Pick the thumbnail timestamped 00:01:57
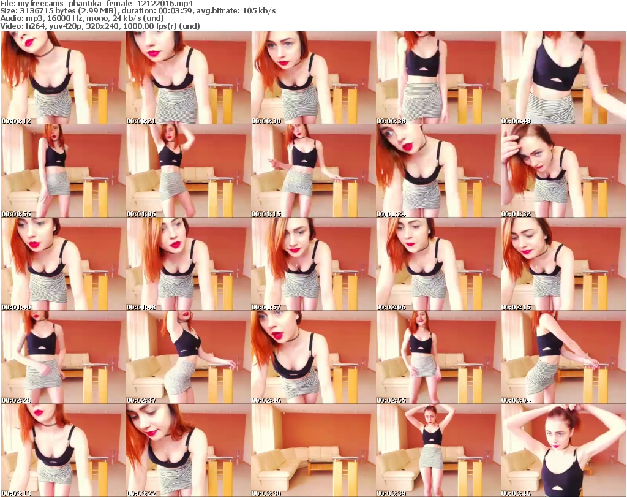Image resolution: width=627 pixels, height=497 pixels. coord(313,264)
